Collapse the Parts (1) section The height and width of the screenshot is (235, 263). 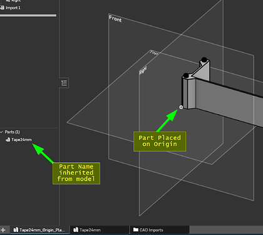(2, 132)
